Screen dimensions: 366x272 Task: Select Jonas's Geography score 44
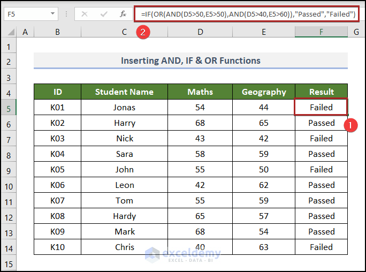[264, 108]
